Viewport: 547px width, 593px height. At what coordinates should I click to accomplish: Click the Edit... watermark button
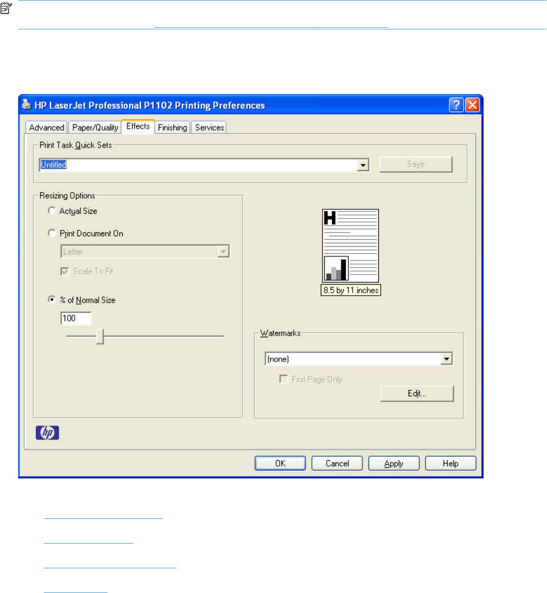[x=417, y=394]
